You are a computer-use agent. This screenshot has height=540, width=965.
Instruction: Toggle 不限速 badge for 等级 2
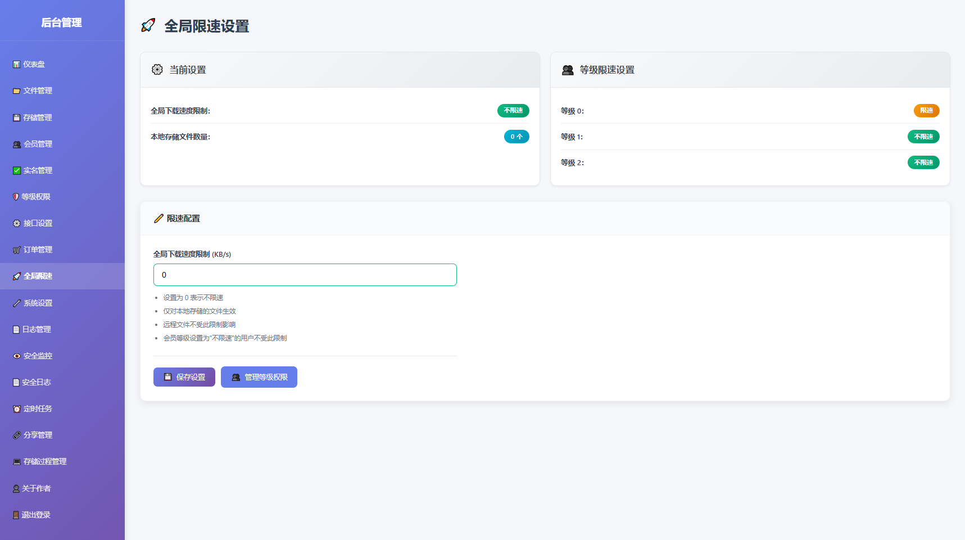click(923, 162)
